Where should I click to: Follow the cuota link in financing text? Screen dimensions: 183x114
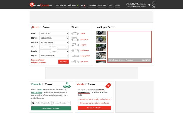40,90
